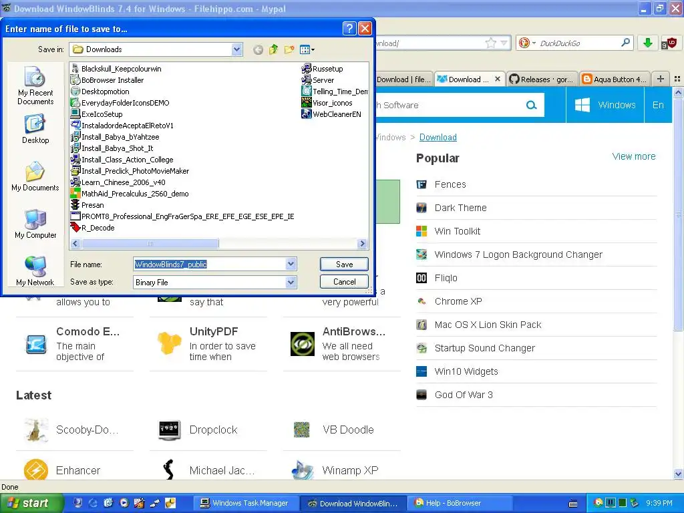Click the uBlock extension icon
The width and height of the screenshot is (684, 513).
pyautogui.click(x=669, y=43)
